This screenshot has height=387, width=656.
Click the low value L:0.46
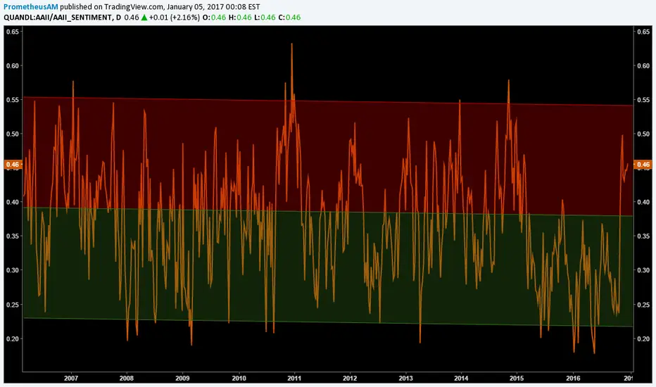265,18
